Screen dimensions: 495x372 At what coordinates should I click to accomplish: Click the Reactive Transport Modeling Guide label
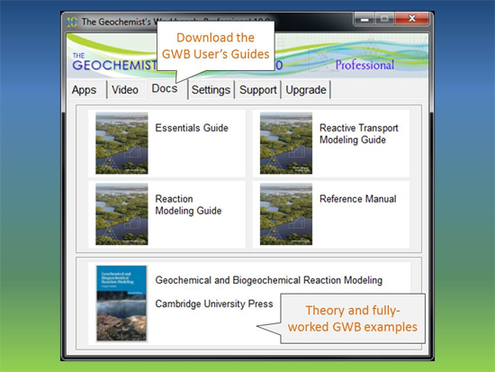click(x=358, y=133)
